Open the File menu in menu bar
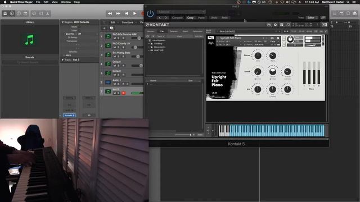 (x=38, y=2)
